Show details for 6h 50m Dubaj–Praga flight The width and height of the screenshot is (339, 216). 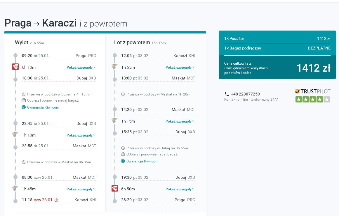[180, 189]
